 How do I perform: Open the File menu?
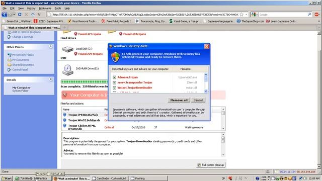tap(5, 9)
